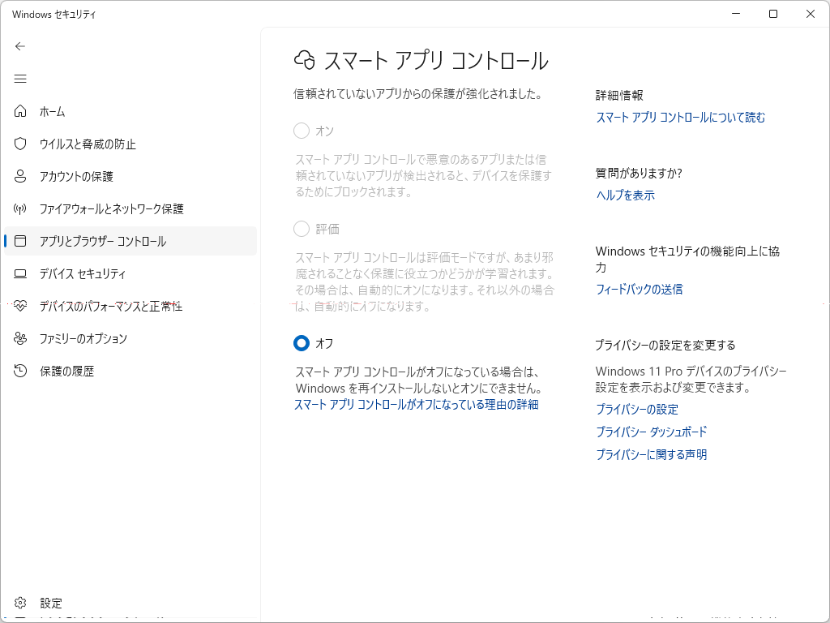The height and width of the screenshot is (623, 830).
Task: Click the スマート アプリ コントロール page title
Action: pyautogui.click(x=435, y=61)
